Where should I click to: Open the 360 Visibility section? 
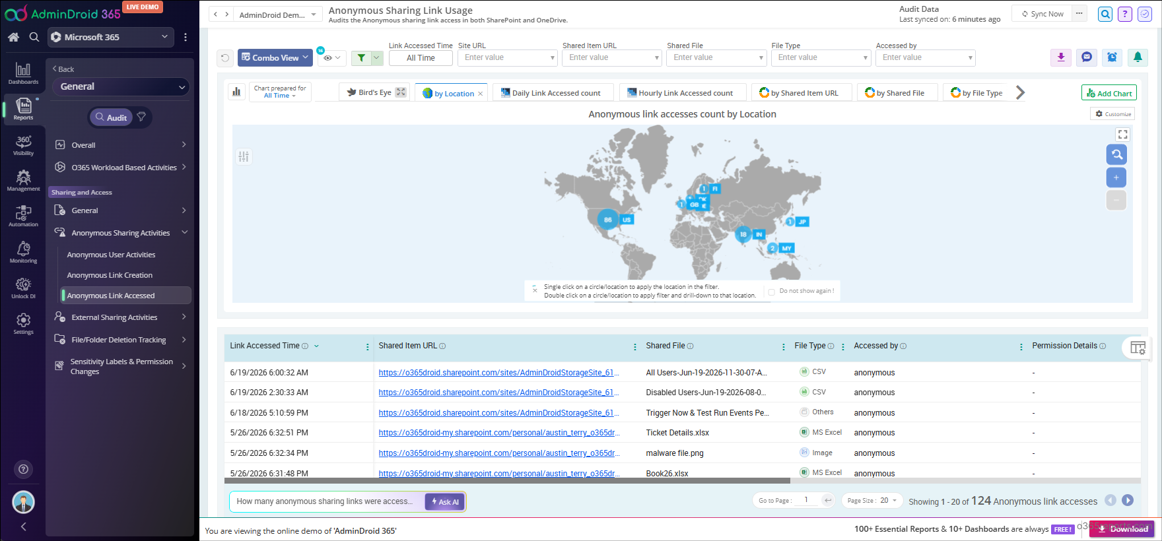click(x=23, y=145)
